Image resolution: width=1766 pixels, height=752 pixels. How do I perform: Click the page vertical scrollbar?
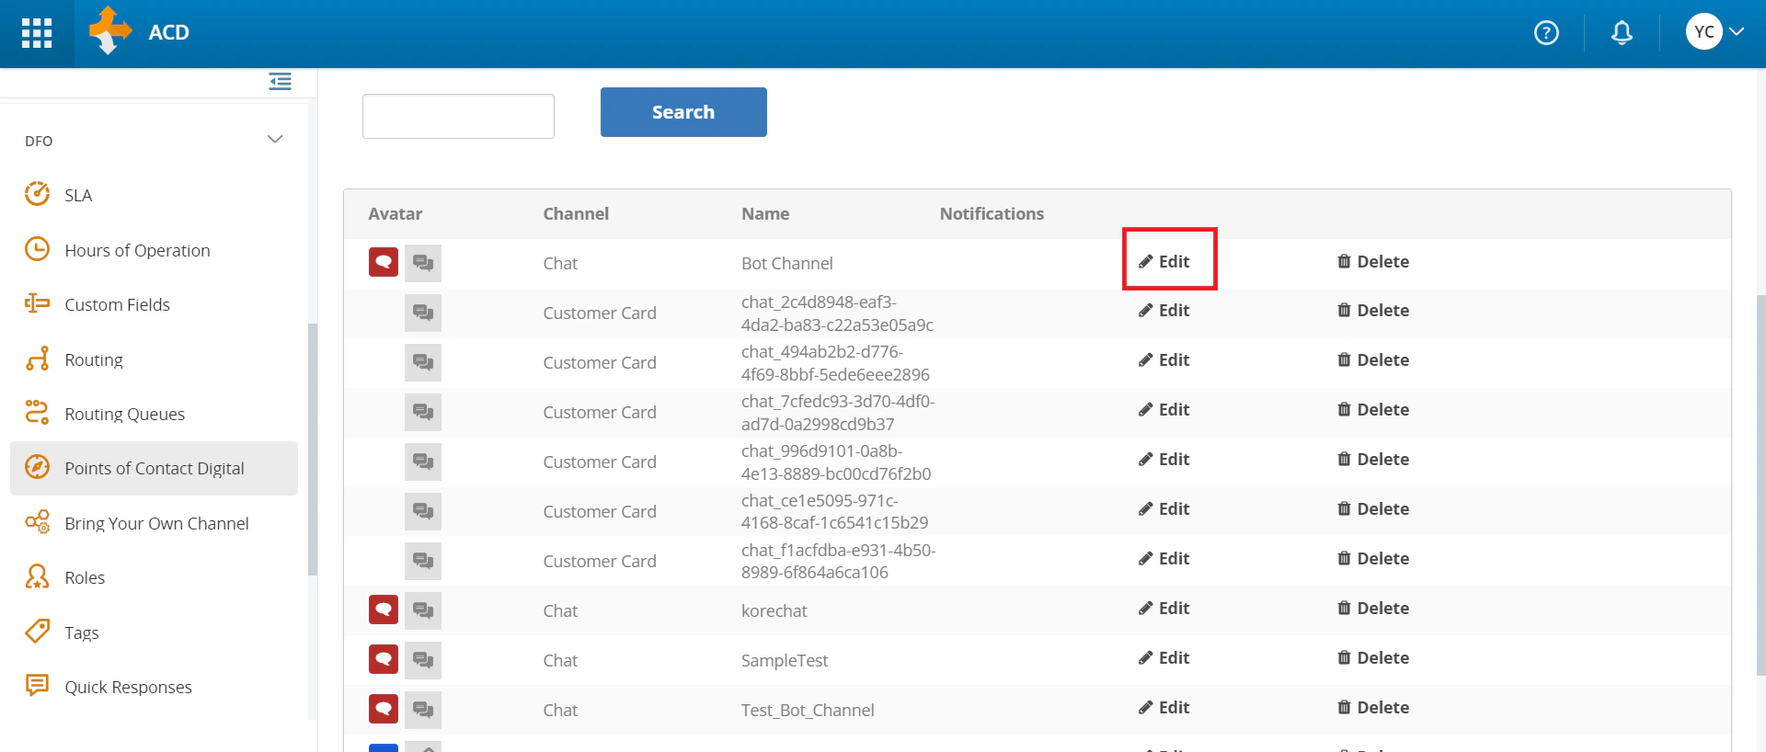1760,484
